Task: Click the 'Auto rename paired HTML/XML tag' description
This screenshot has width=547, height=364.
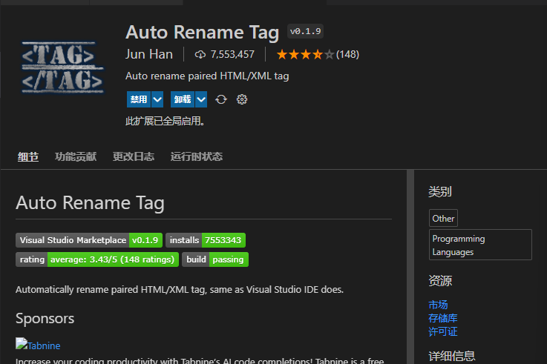Action: 207,76
